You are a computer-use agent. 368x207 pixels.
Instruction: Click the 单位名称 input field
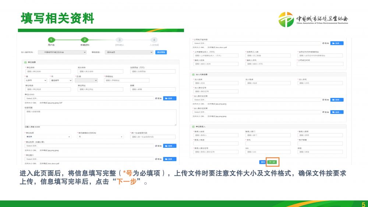pyautogui.click(x=47, y=71)
